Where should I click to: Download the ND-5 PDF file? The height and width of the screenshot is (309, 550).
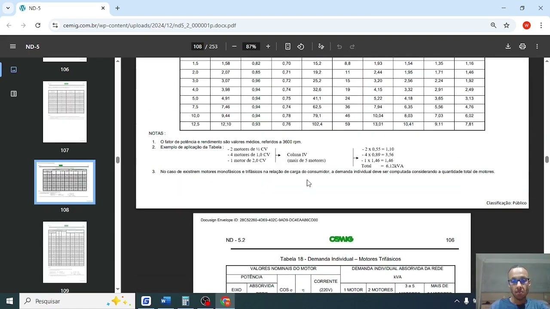coord(508,46)
